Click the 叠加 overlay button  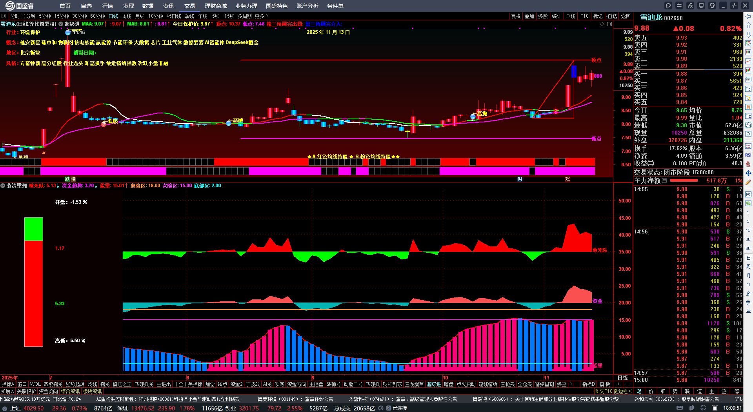[529, 16]
